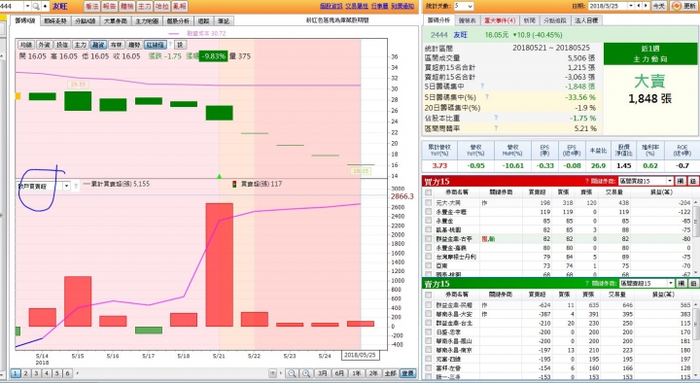Switch to the 筆記 tab
This screenshot has width=700, height=383.
pyautogui.click(x=224, y=21)
